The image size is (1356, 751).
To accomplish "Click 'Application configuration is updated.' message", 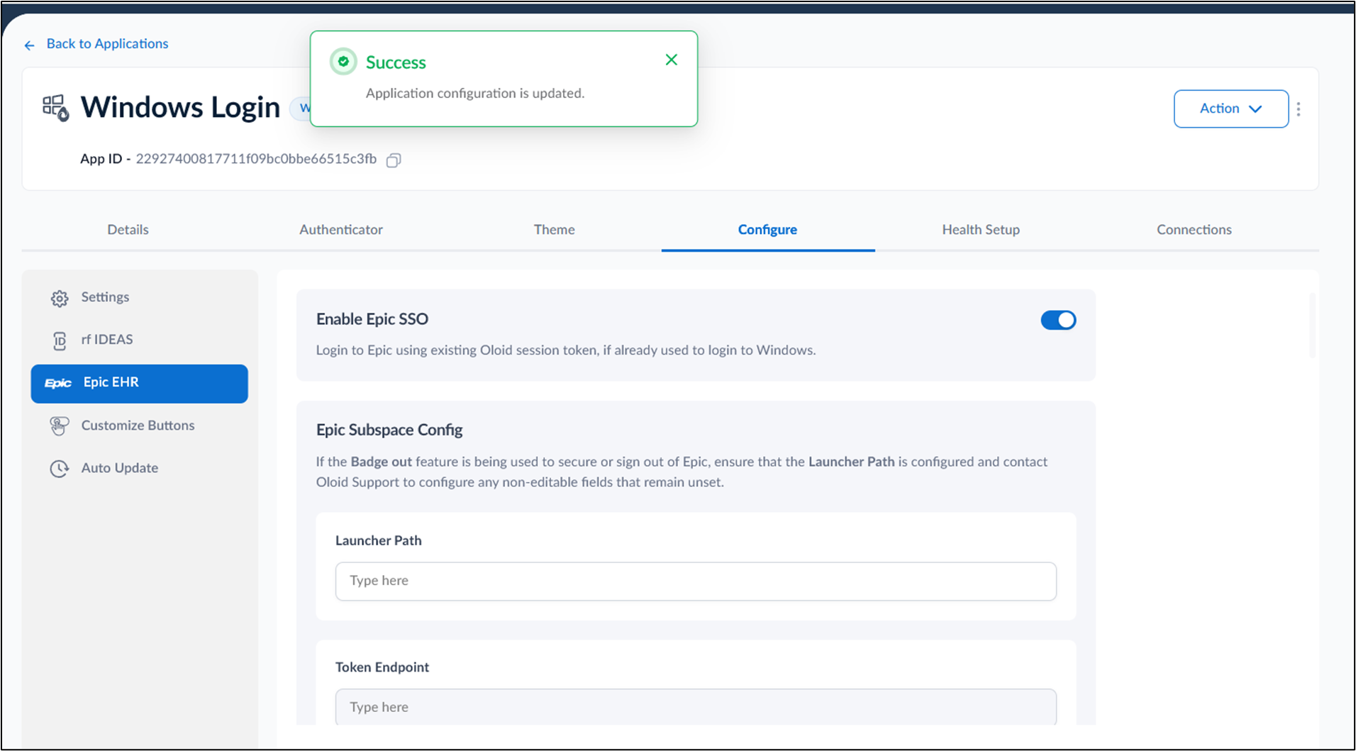I will pos(475,94).
